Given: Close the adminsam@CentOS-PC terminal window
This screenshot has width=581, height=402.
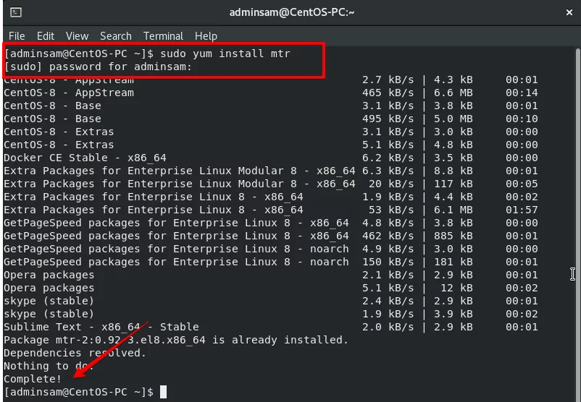Looking at the screenshot, I should point(569,12).
